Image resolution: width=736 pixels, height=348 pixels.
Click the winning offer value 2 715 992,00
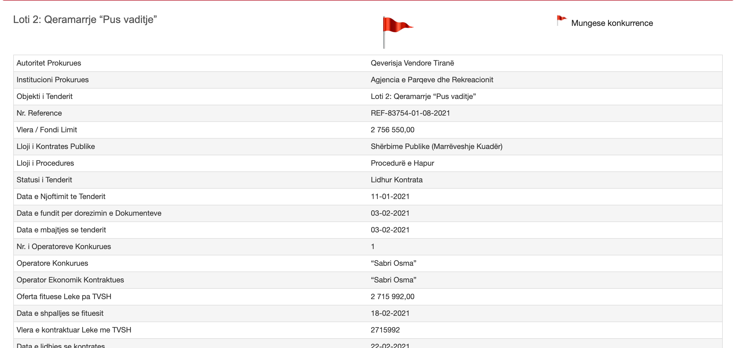pyautogui.click(x=392, y=297)
